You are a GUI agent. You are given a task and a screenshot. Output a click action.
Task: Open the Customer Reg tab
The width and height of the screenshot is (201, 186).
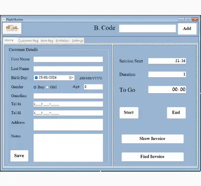28,41
